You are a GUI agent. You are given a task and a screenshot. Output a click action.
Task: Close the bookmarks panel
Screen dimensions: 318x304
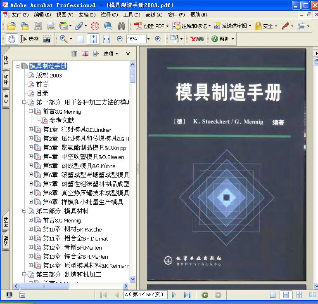tap(128, 54)
